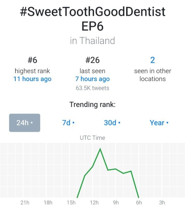This screenshot has width=185, height=209.
Task: Click the '#26' last seen rank value
Action: tap(92, 60)
